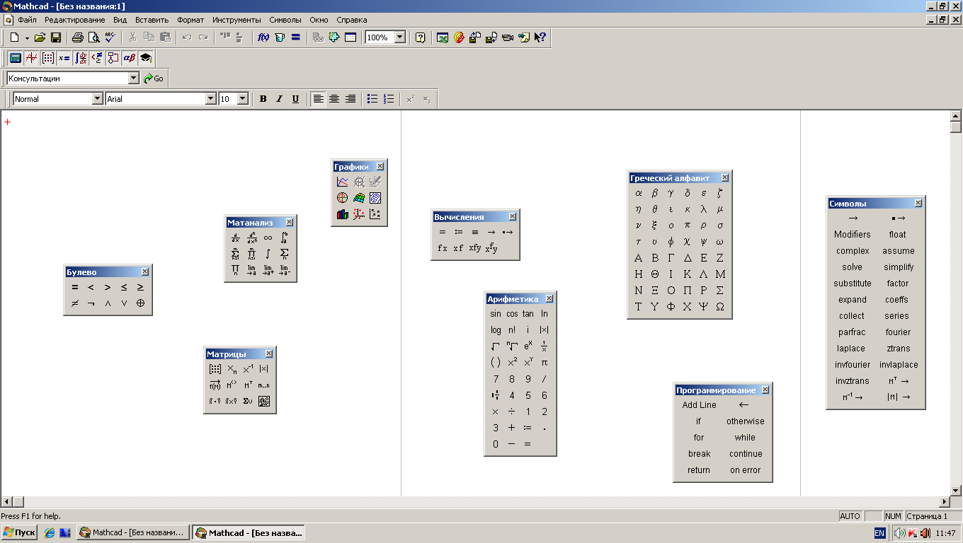Expand the Консультации resources dropdown

[x=134, y=78]
